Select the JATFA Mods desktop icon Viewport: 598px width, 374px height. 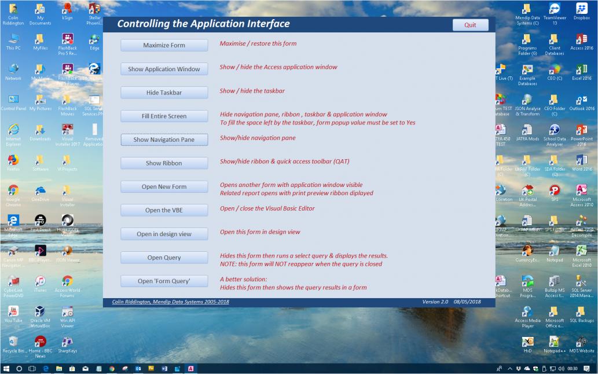click(527, 133)
